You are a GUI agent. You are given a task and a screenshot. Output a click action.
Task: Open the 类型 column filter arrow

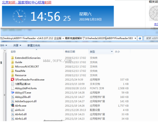(x=112, y=52)
